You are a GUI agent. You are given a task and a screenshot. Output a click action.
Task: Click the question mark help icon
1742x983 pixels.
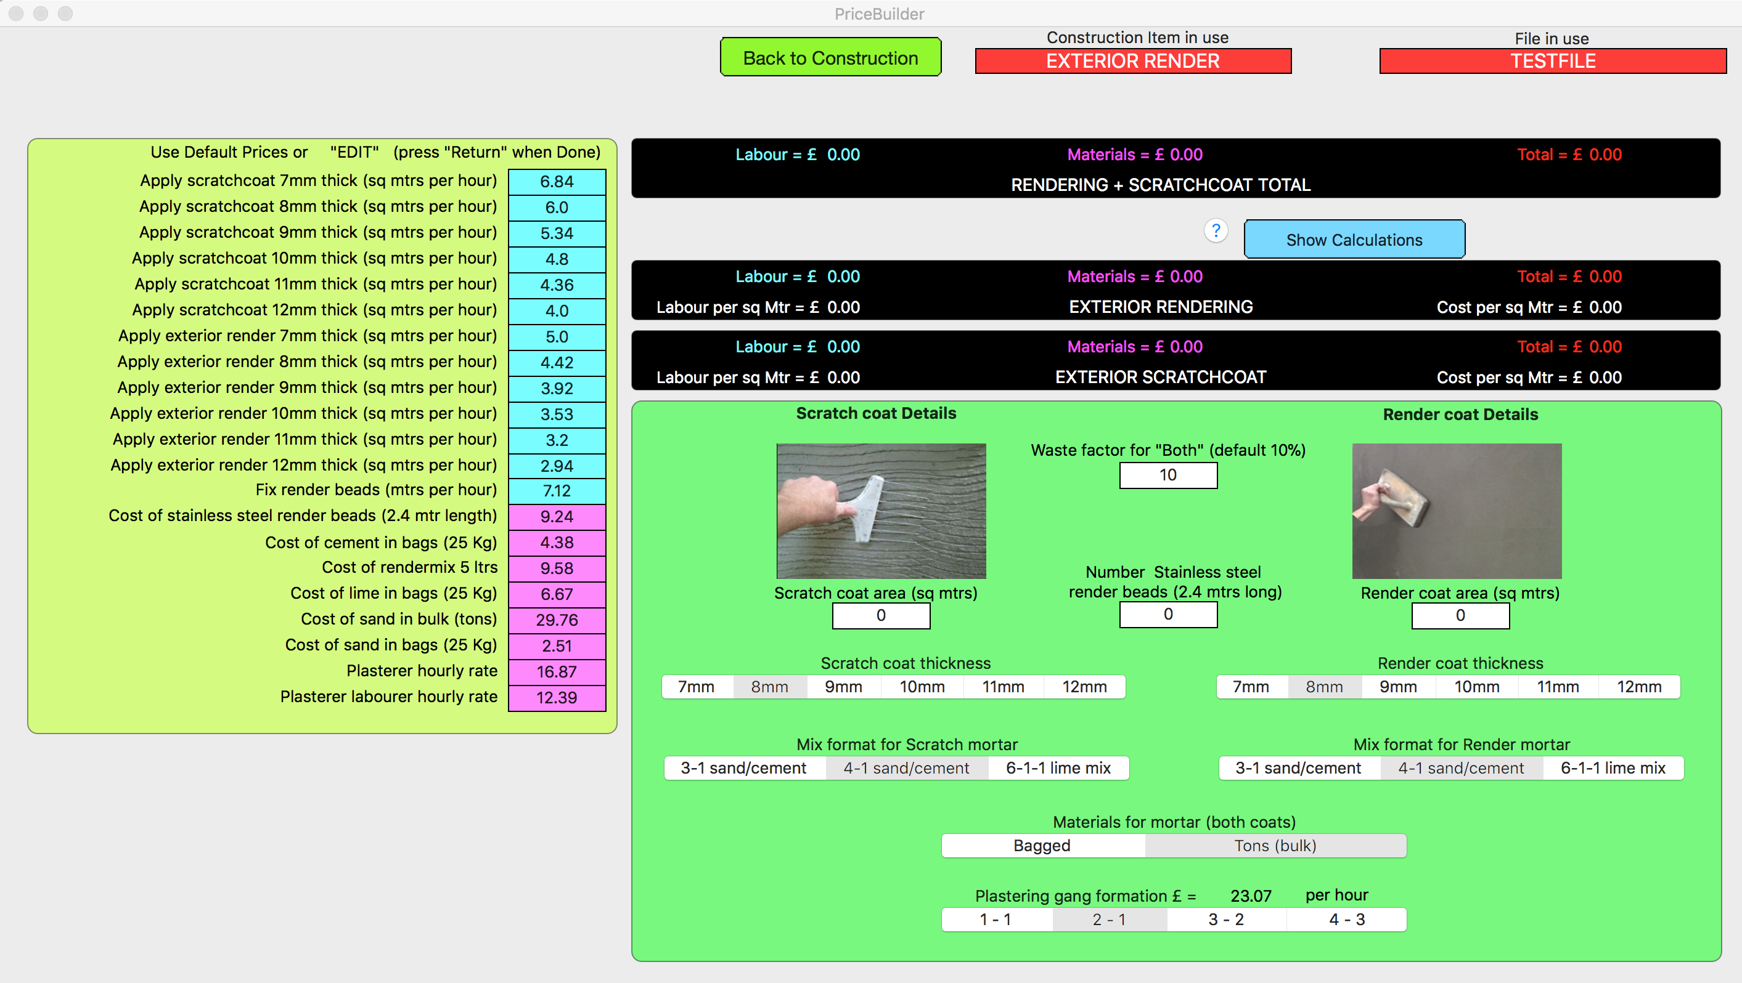[x=1215, y=231]
